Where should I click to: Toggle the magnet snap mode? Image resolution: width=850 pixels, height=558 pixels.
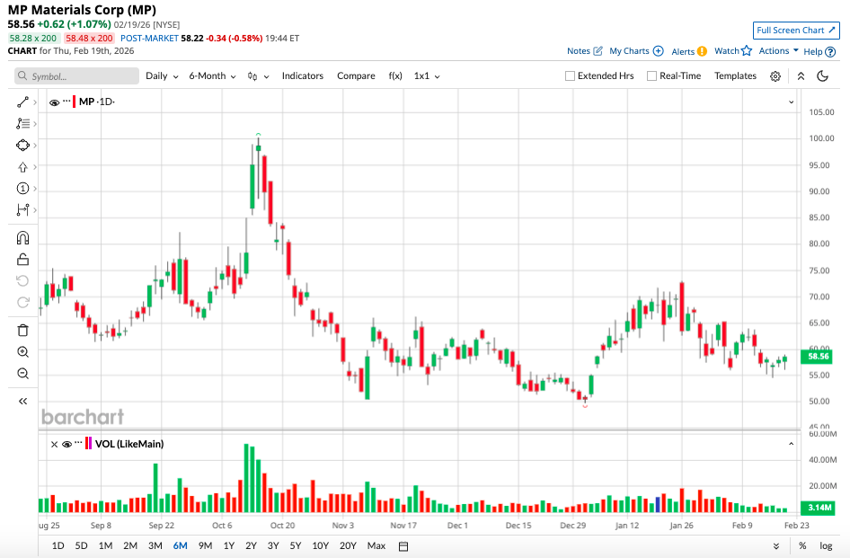(x=22, y=238)
